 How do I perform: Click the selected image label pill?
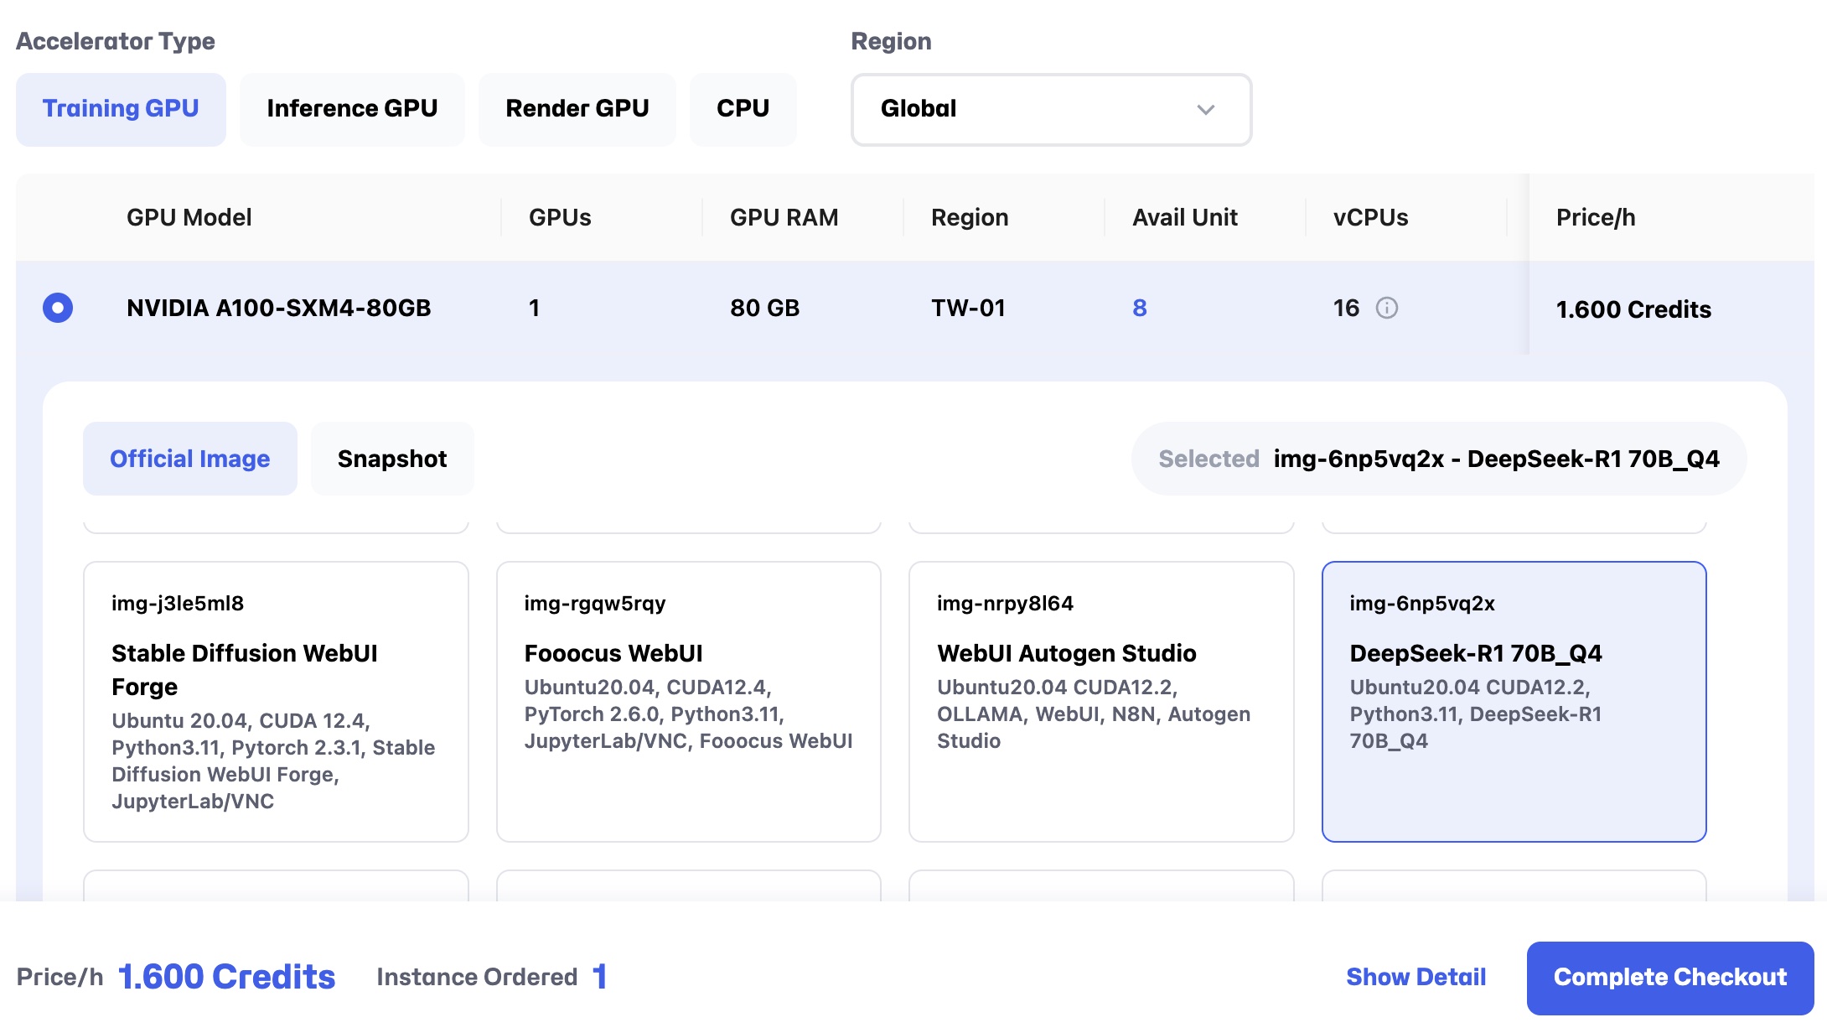coord(1438,459)
